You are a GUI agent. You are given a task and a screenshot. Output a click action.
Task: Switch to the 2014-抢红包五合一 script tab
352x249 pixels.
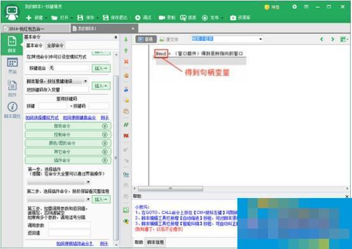(36, 29)
